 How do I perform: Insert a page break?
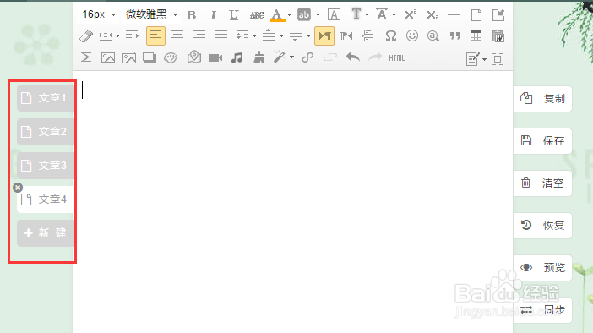(367, 36)
